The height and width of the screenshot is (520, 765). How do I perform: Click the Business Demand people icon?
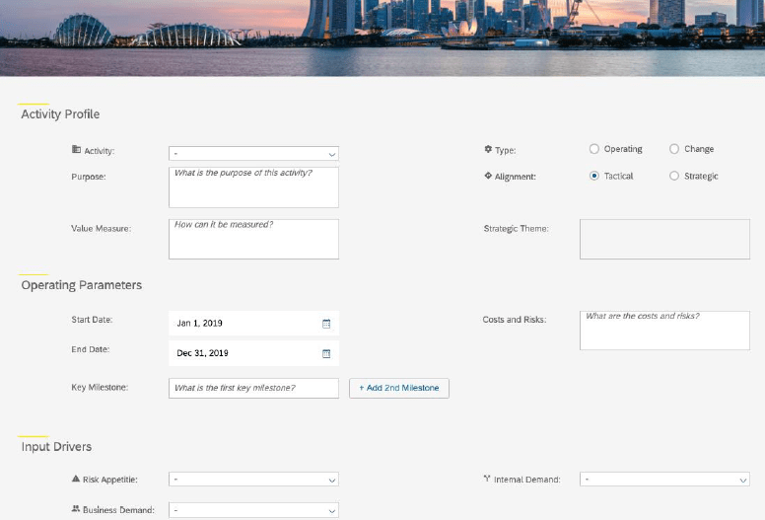76,510
